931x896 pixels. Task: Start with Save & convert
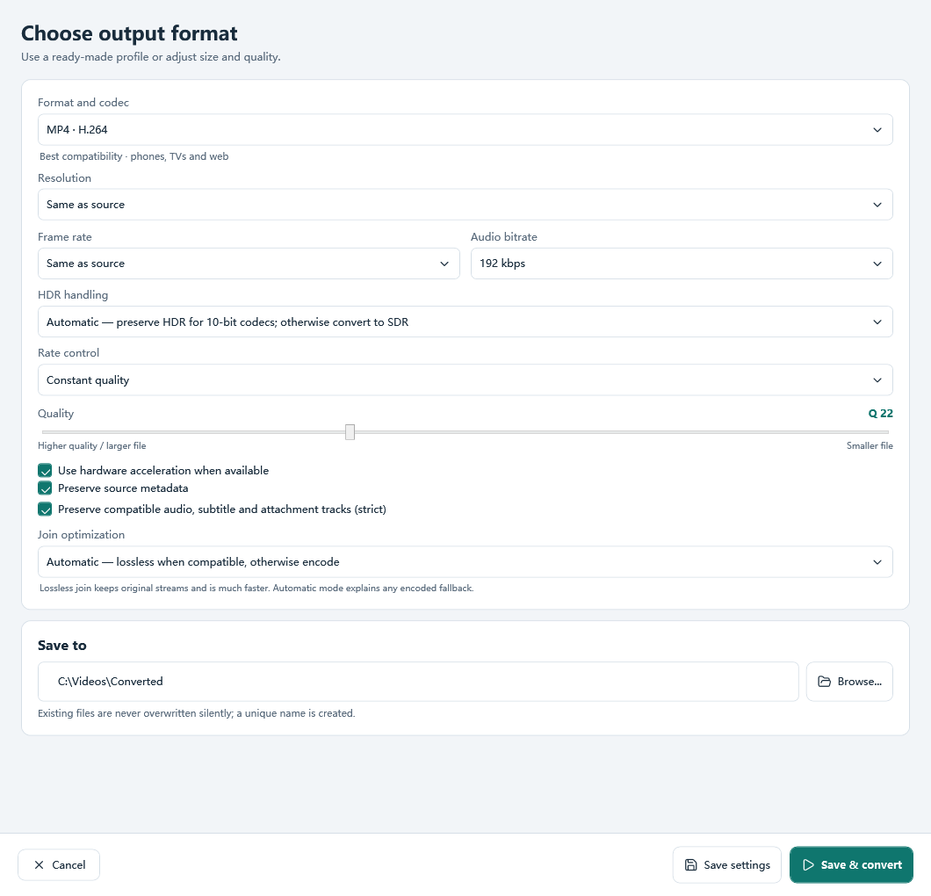pos(851,865)
